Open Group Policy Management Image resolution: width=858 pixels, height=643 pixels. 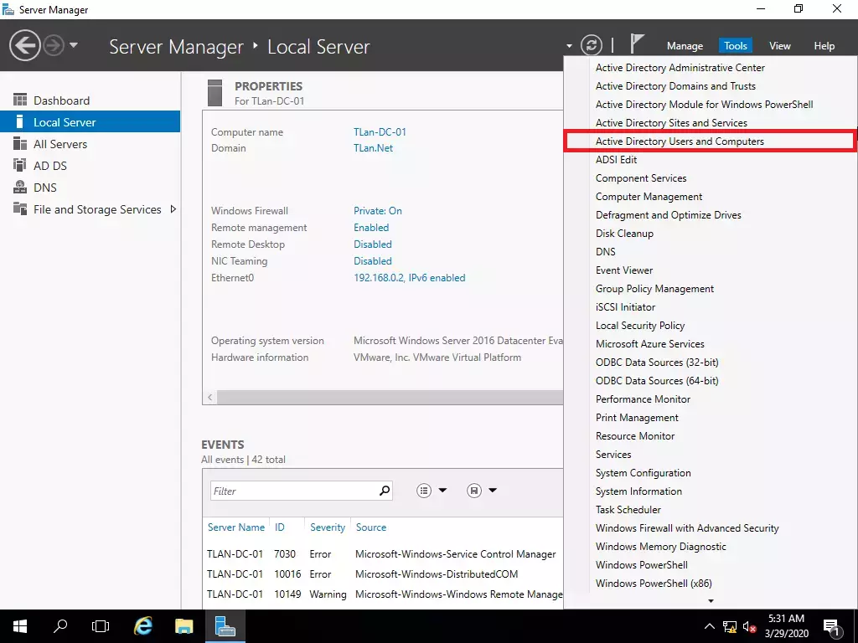pyautogui.click(x=654, y=289)
